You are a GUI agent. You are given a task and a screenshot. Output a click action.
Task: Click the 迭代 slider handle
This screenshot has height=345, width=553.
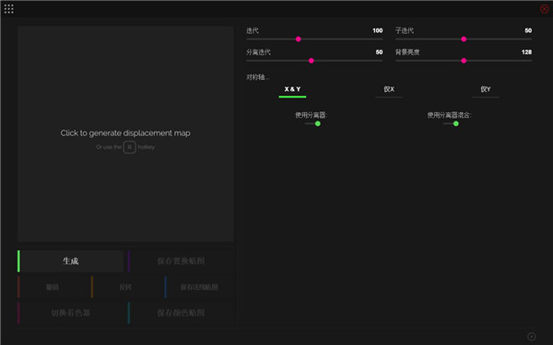click(299, 39)
